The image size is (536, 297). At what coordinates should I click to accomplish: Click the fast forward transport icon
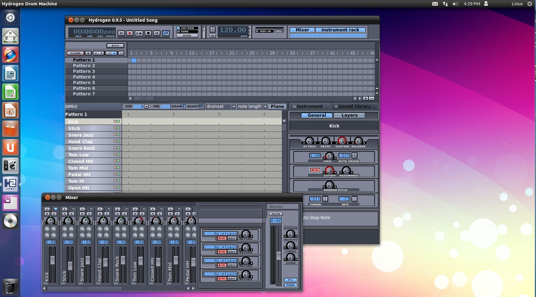pyautogui.click(x=157, y=33)
